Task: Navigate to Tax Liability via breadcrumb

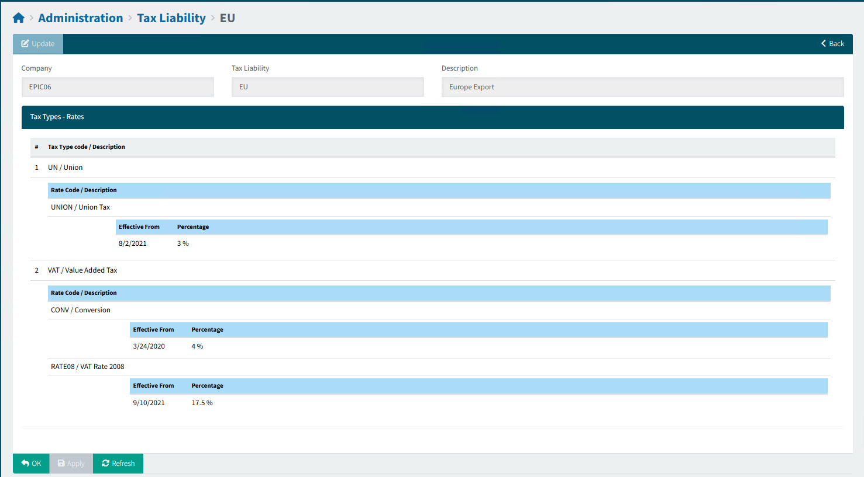Action: (x=171, y=18)
